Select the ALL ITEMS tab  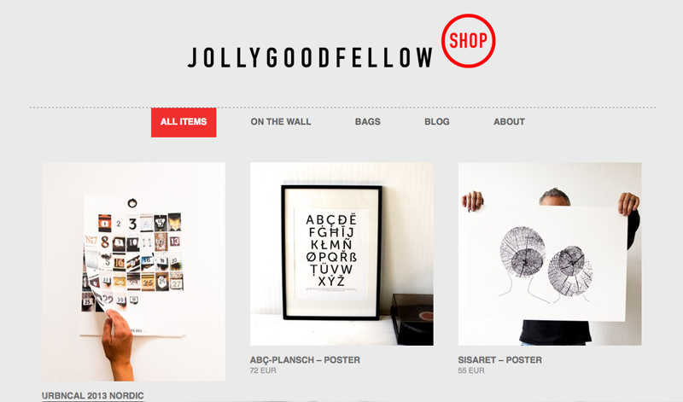tap(184, 122)
